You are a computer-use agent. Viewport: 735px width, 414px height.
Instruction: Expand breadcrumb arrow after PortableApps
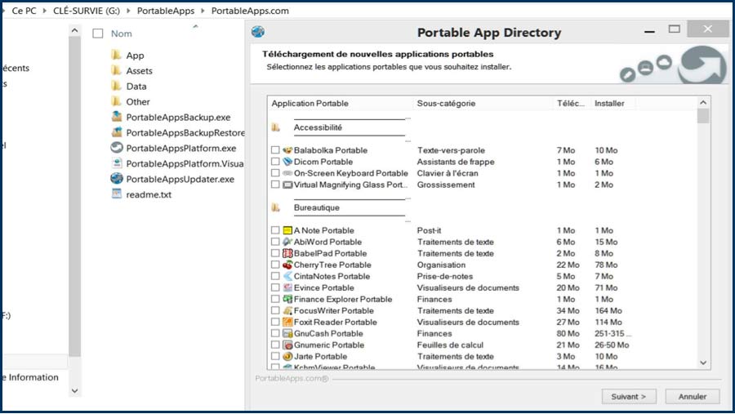point(203,11)
